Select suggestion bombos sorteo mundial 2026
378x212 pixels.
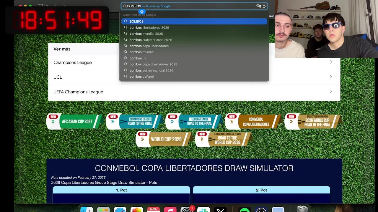194,70
